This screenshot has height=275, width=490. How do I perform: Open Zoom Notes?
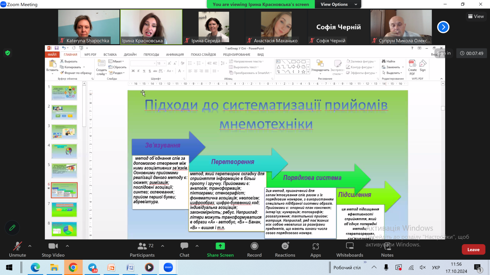click(387, 249)
